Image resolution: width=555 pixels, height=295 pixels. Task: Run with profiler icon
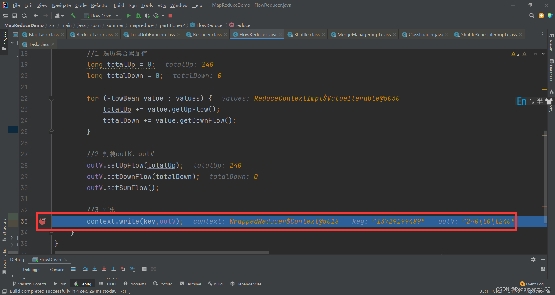click(x=156, y=16)
